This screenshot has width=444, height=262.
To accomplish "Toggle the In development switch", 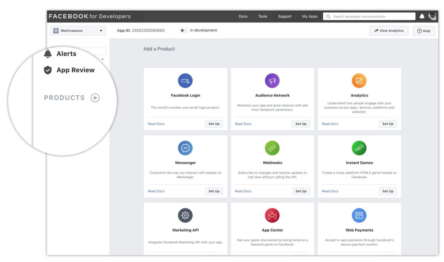I will click(x=183, y=30).
